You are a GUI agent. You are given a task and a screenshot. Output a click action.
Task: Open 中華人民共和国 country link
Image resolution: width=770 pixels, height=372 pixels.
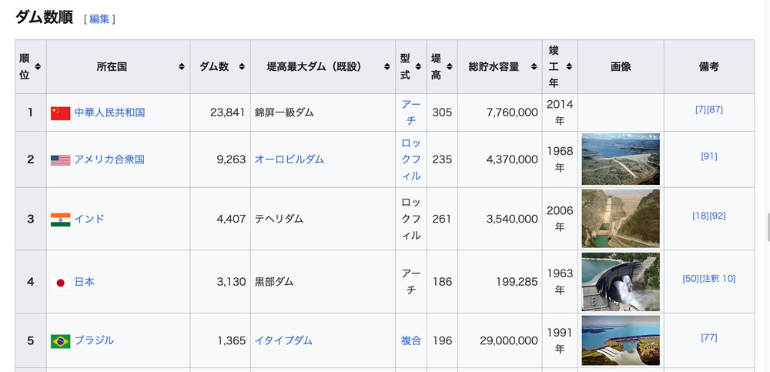click(109, 112)
